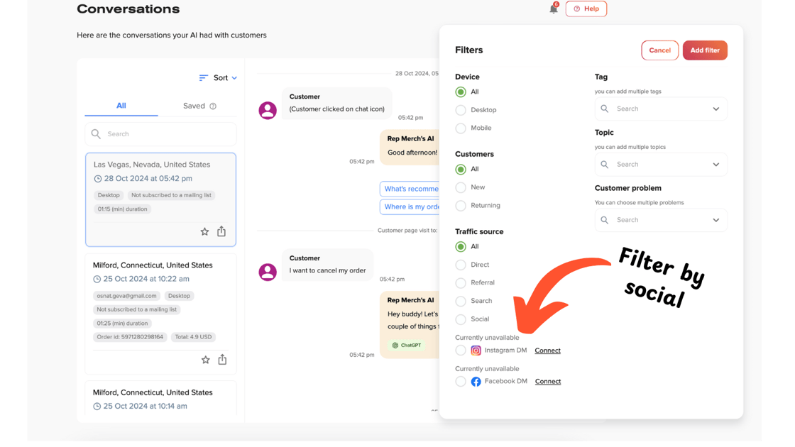
Task: Click the Customer problem search field
Action: coord(661,220)
